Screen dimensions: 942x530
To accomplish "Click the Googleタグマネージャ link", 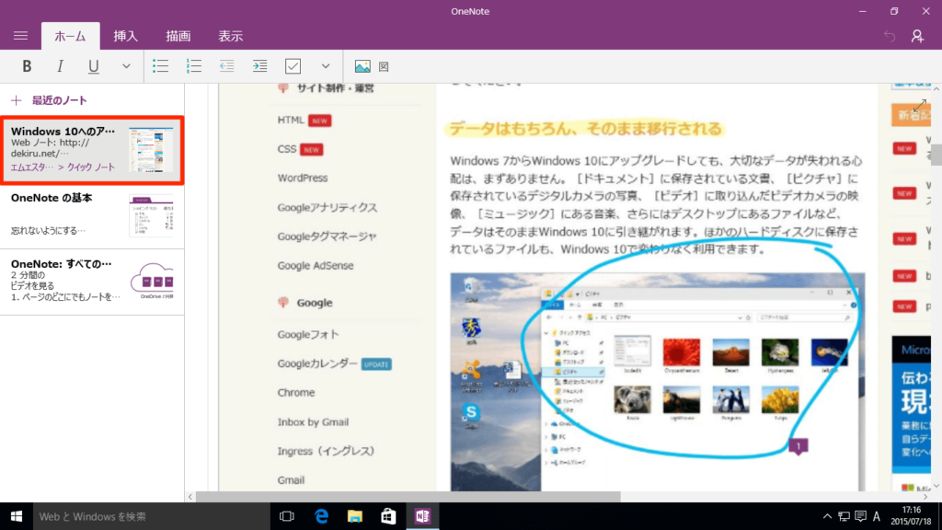I will pyautogui.click(x=327, y=236).
